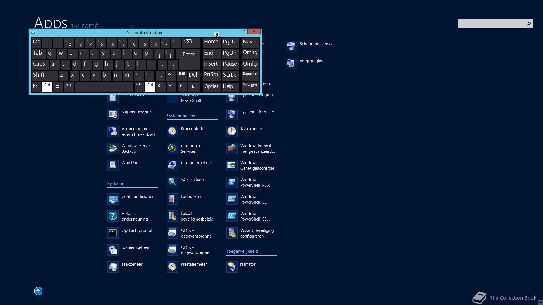The width and height of the screenshot is (543, 305).
Task: Click the Tab key on keyboard
Action: (x=38, y=54)
